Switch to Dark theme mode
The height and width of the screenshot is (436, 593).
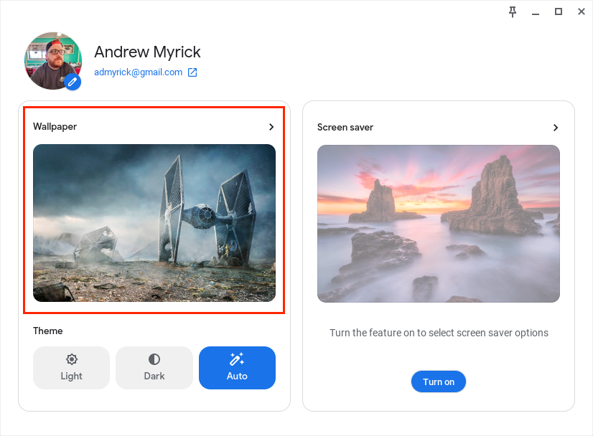coord(154,367)
